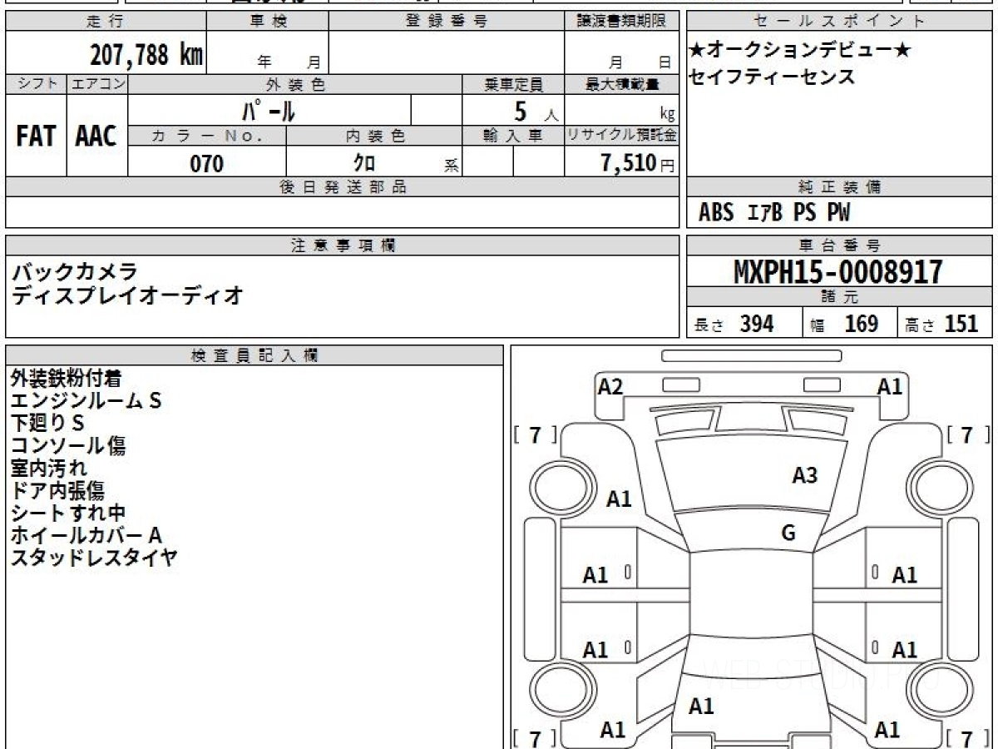Select the front-left wheel circle on the diagram
Screen dimensions: 998x749
point(555,484)
